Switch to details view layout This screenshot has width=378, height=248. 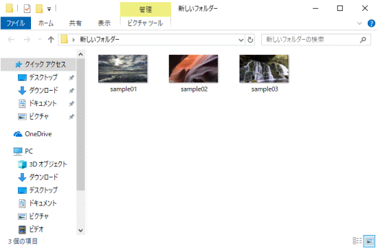click(357, 240)
